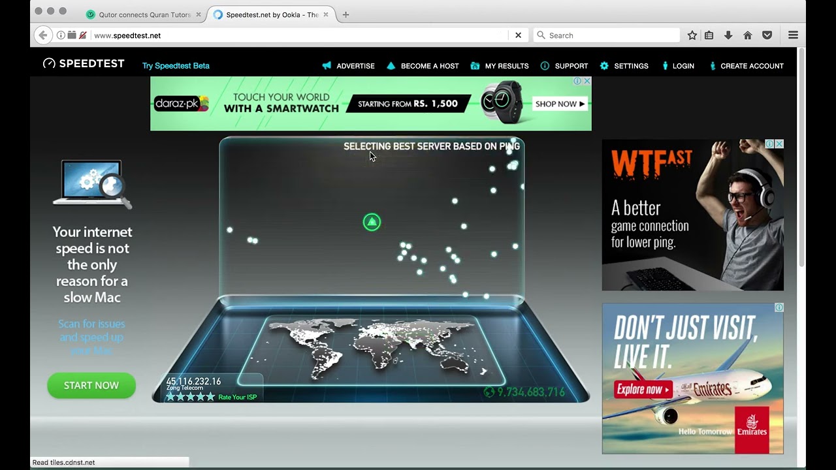Close the WTFast ad

(779, 144)
